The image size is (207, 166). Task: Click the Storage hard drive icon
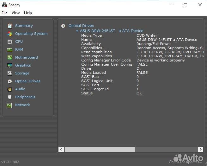(10, 73)
